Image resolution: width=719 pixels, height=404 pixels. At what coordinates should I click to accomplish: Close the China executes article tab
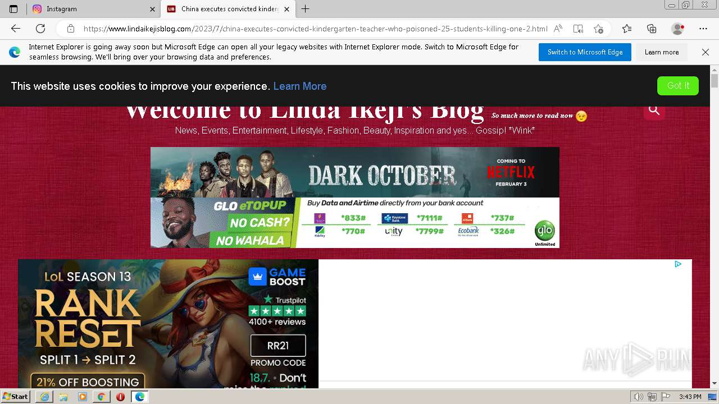point(286,9)
